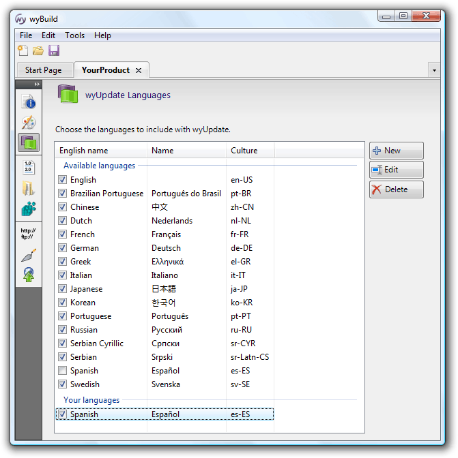This screenshot has height=458, width=458.
Task: Uncheck the Korean checkbox
Action: coord(62,302)
